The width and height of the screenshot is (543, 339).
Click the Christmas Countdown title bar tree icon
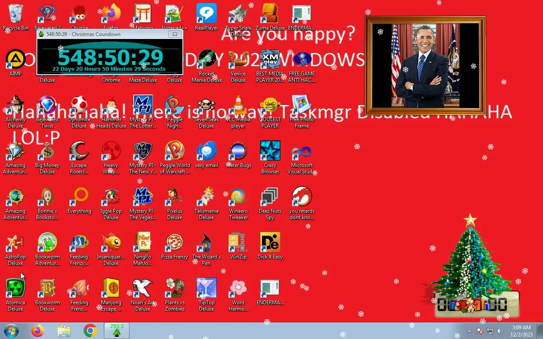point(41,34)
